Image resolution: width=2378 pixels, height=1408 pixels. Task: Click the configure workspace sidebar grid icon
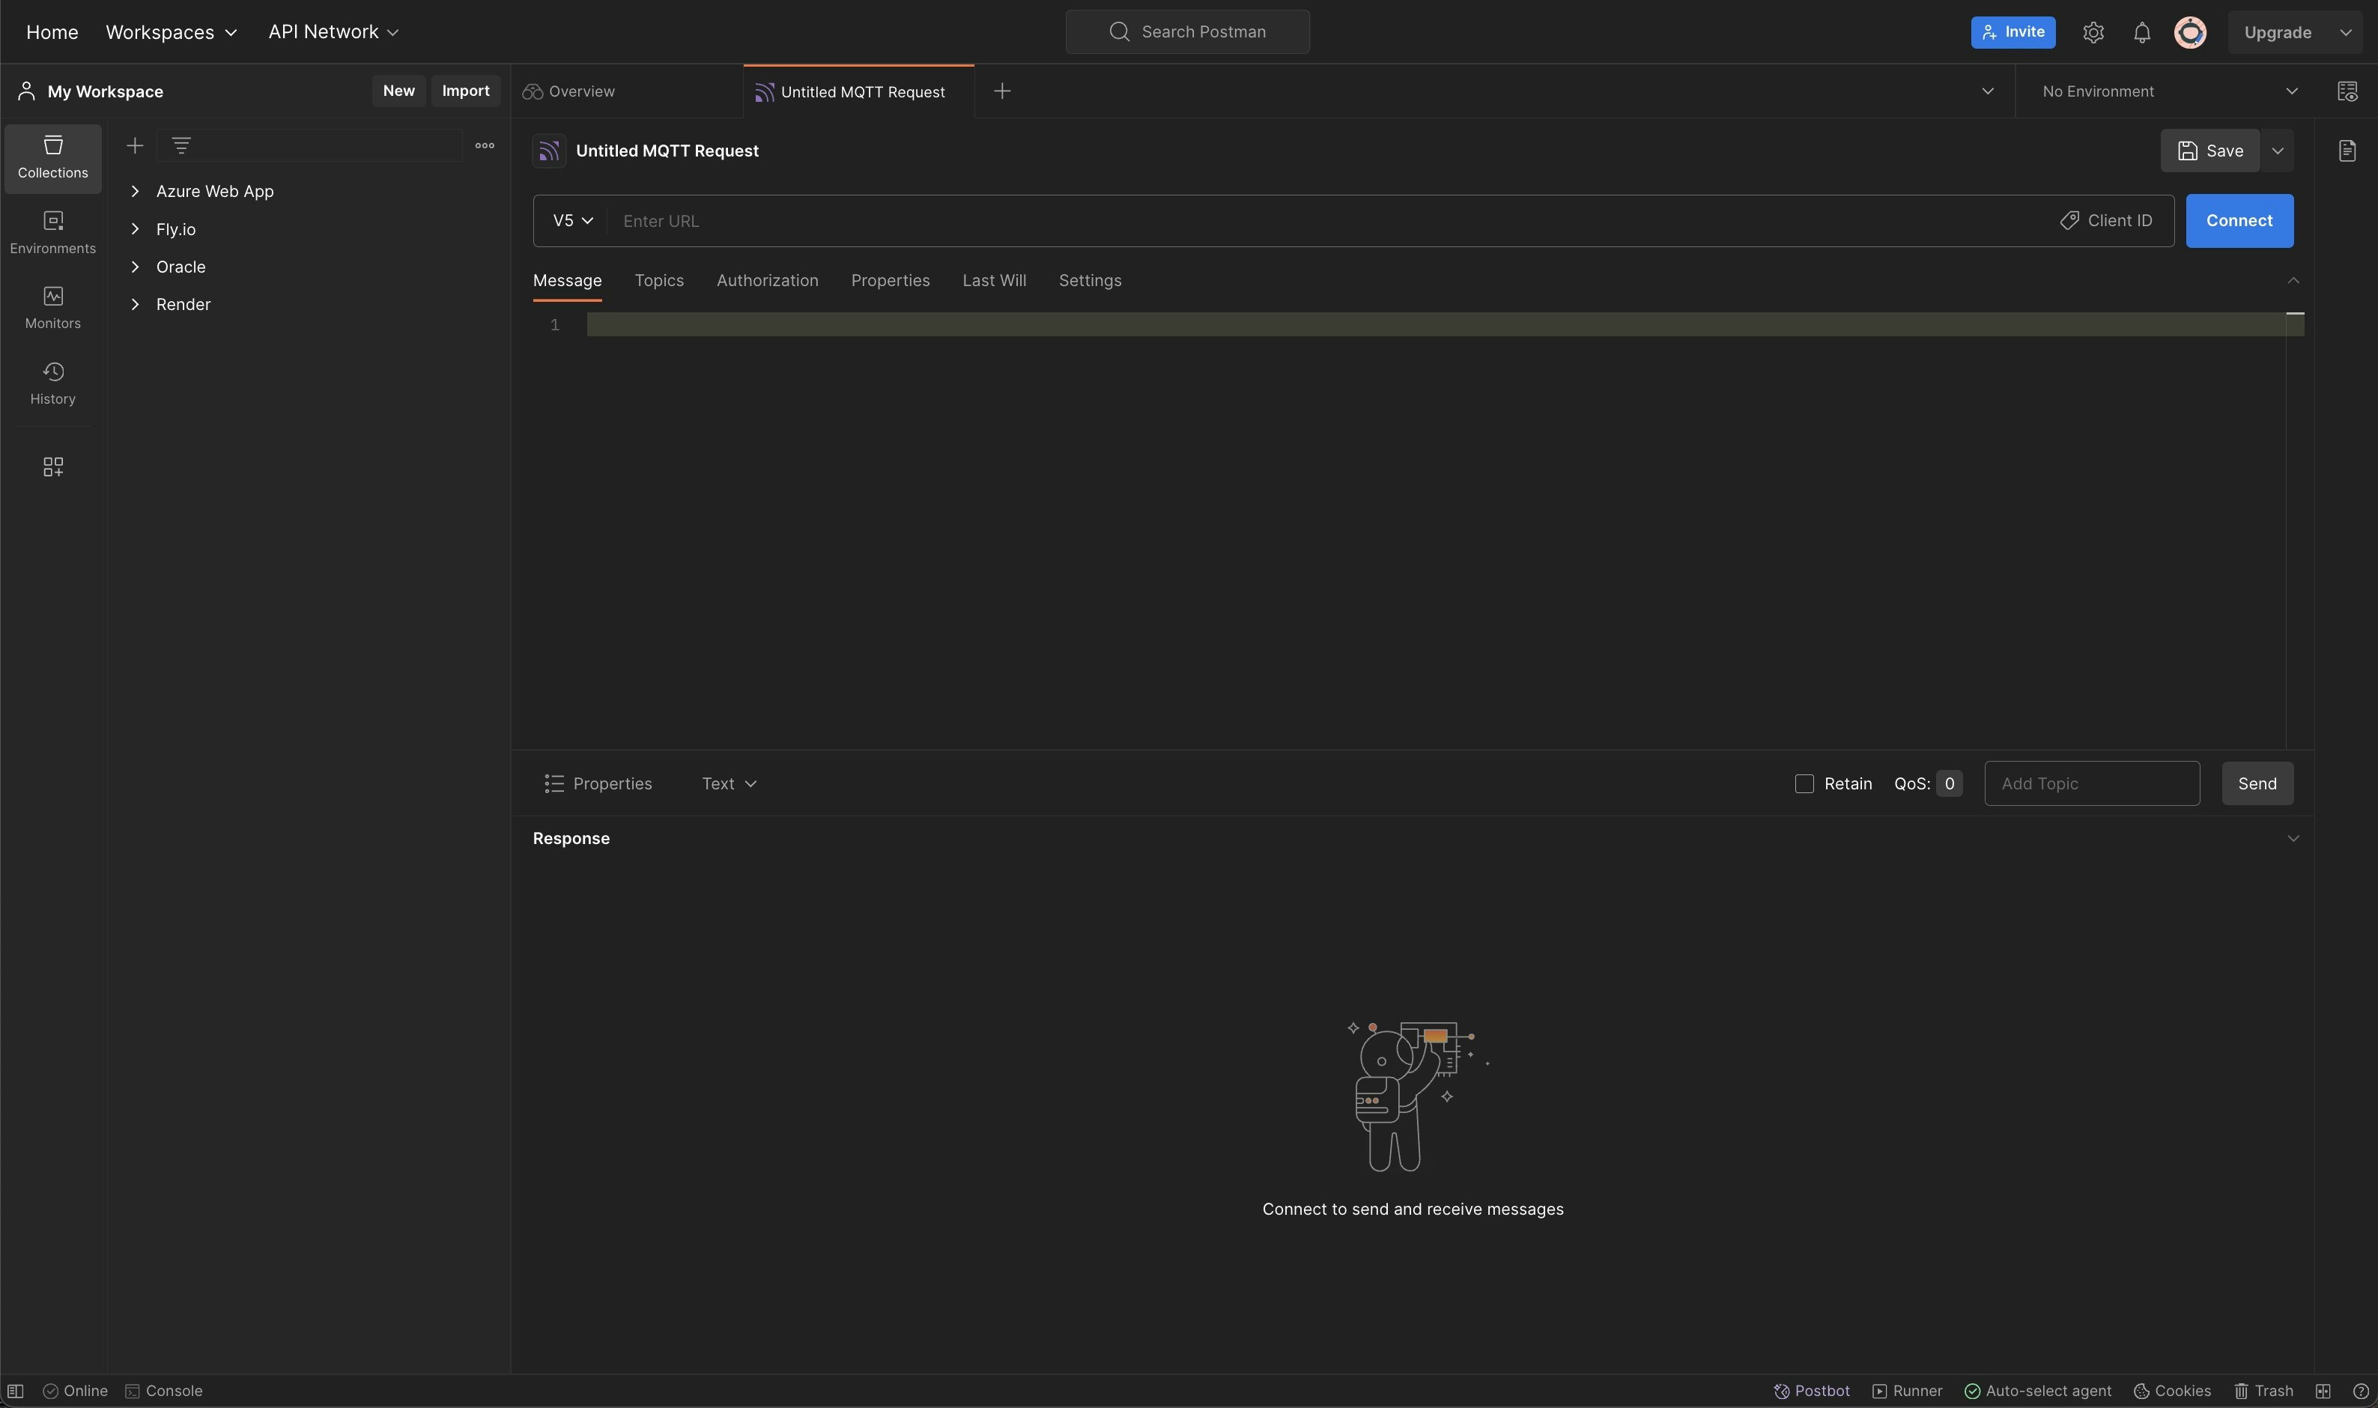coord(53,467)
